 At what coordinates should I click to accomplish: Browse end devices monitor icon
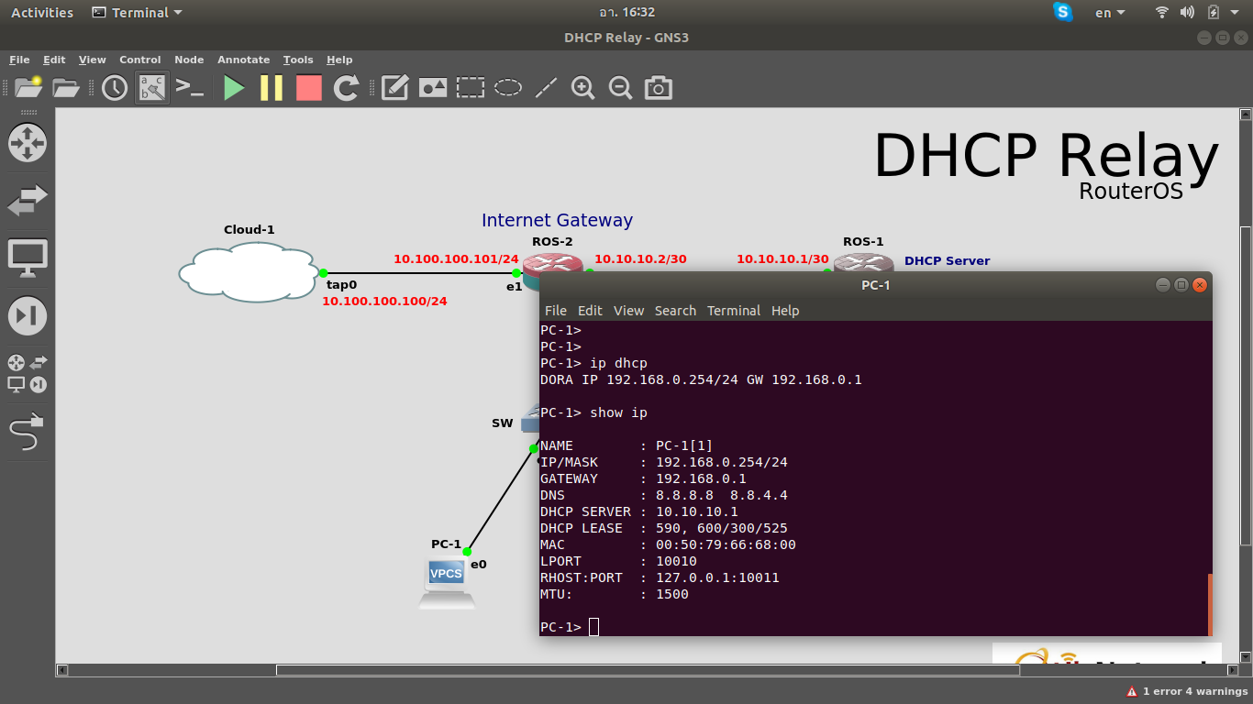[x=28, y=258]
